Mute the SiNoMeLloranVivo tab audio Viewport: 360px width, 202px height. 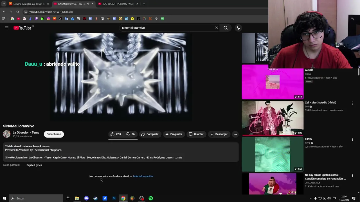[88, 4]
